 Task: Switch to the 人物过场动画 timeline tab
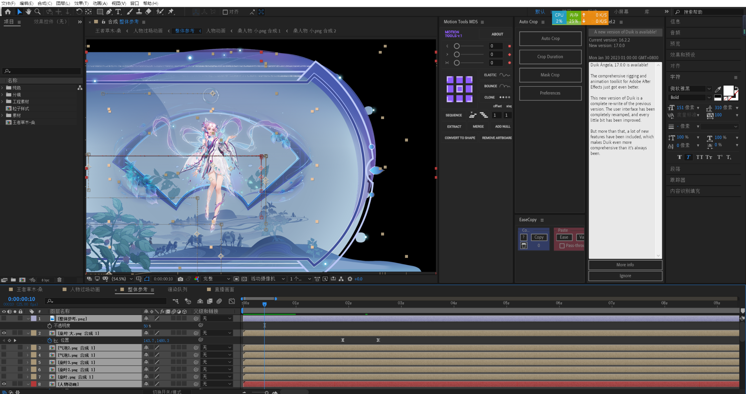tap(85, 289)
